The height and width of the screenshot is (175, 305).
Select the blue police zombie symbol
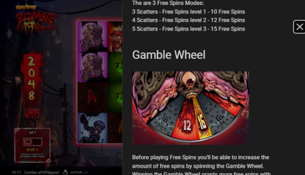(x=93, y=128)
